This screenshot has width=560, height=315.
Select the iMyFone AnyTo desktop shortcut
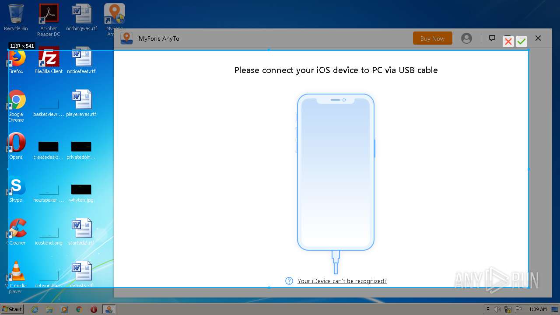(115, 20)
